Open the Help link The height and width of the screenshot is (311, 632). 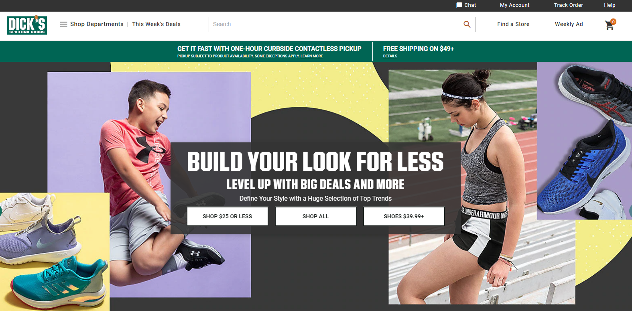click(x=610, y=5)
